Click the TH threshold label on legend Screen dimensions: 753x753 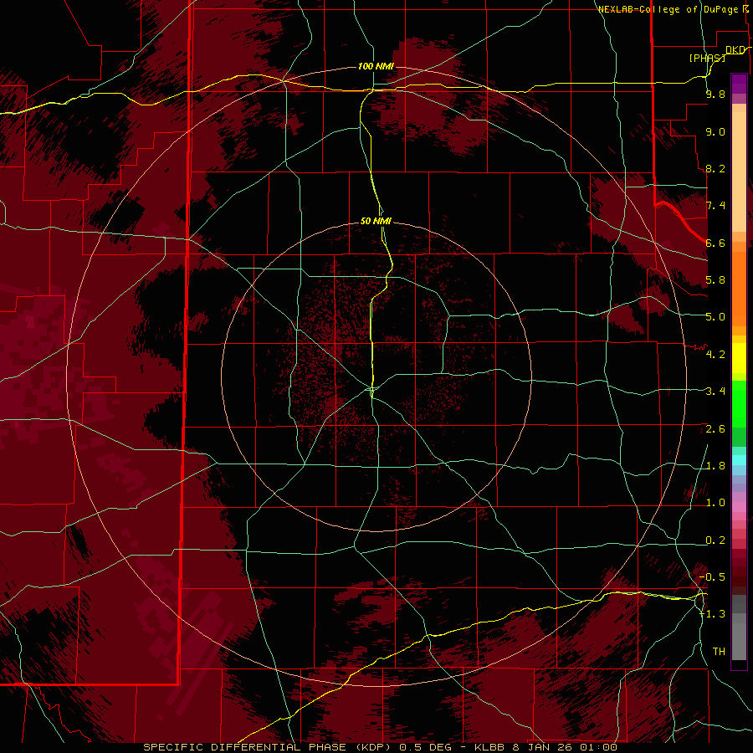tap(719, 651)
